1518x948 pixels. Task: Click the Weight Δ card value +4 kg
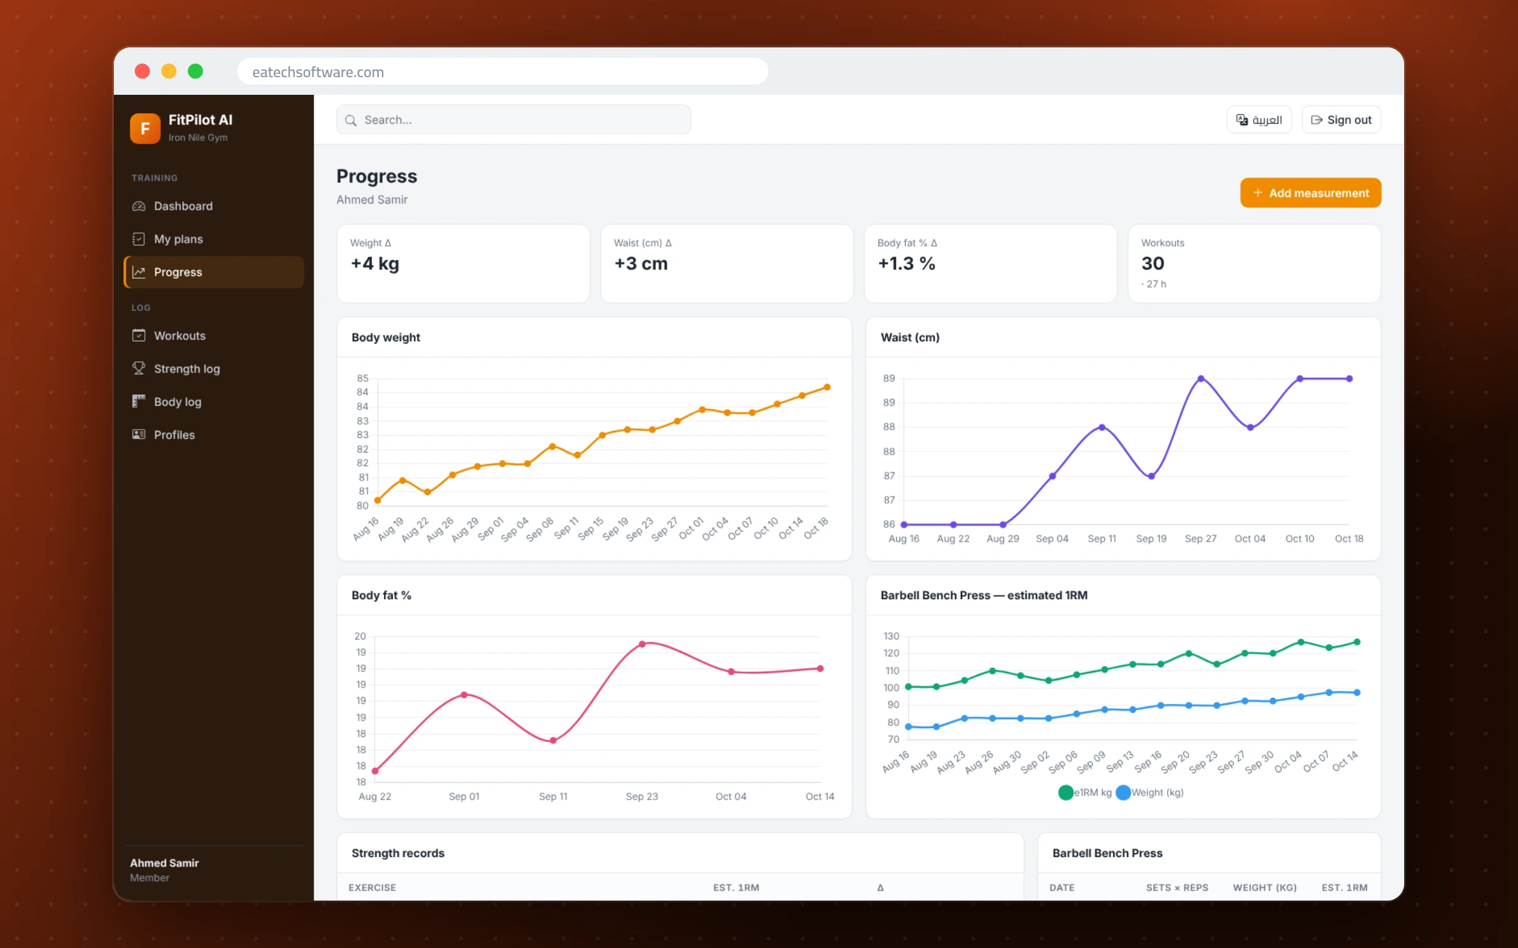point(375,264)
